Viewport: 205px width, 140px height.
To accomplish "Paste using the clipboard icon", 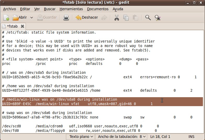I will point(135,17).
